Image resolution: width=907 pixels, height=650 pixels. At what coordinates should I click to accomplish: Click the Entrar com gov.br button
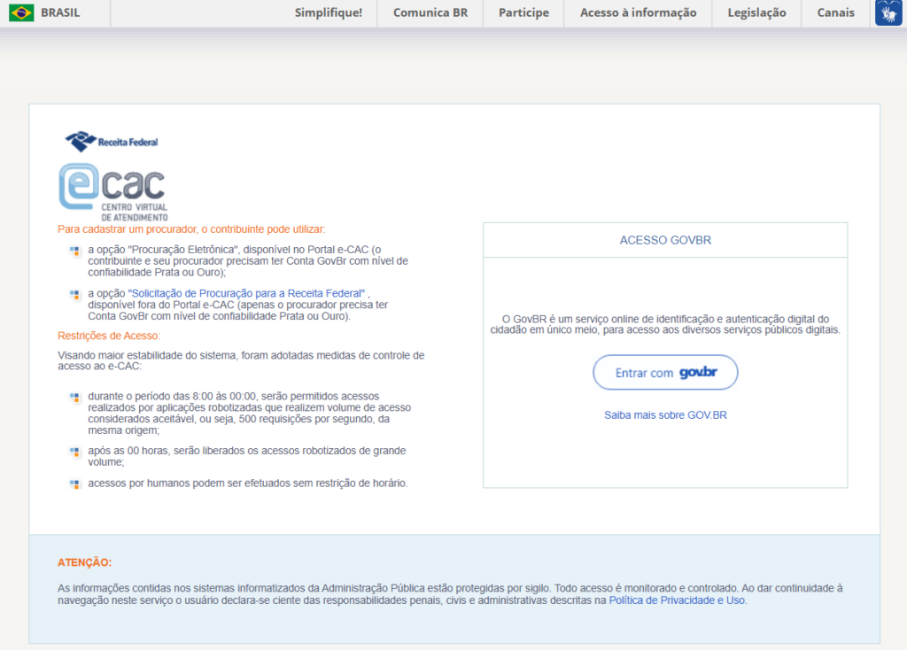(665, 373)
